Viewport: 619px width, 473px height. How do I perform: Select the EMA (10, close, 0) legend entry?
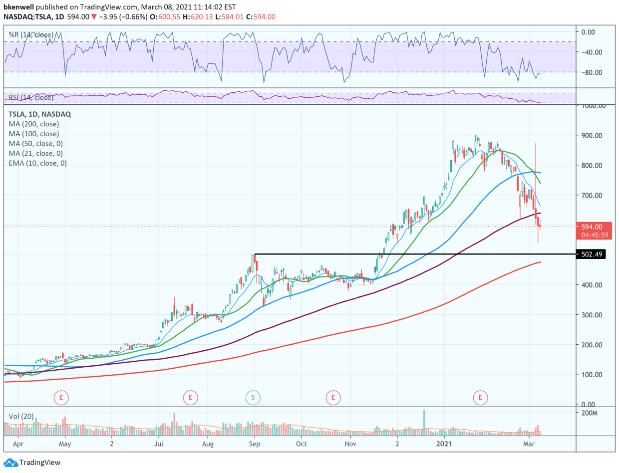[37, 163]
